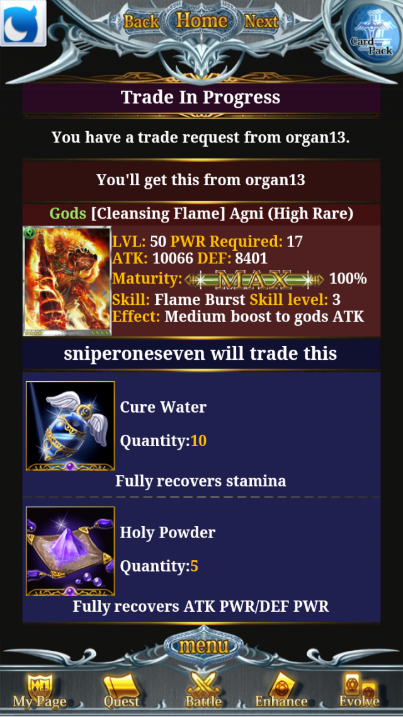Open Enhance card icon
The height and width of the screenshot is (717, 403).
click(281, 690)
